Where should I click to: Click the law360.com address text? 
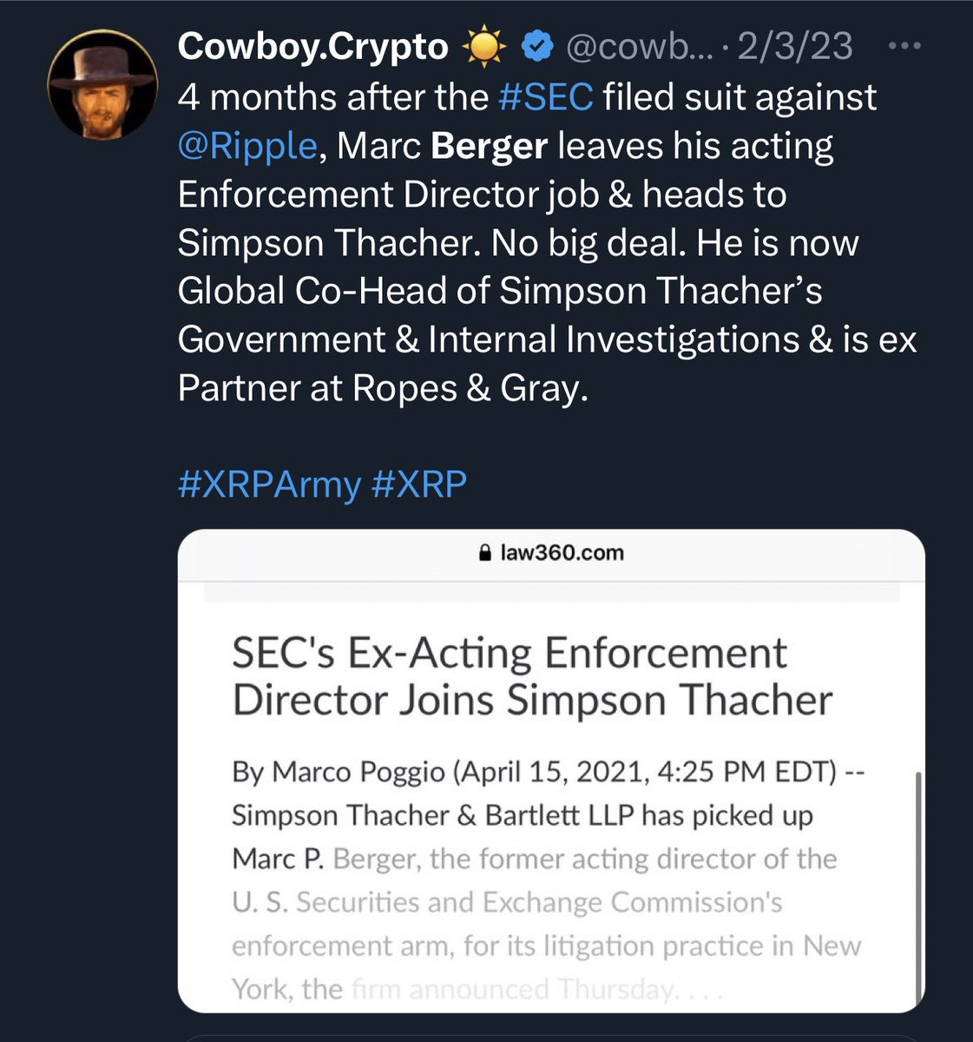point(562,553)
